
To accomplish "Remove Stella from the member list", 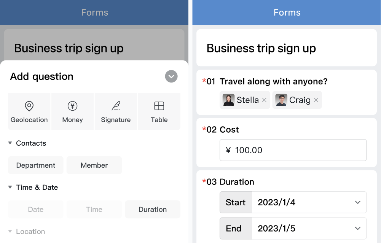I will tap(265, 100).
